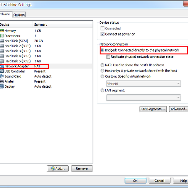The width and height of the screenshot is (188, 188).
Task: Toggle Connect at power on checkbox
Action: point(102,34)
